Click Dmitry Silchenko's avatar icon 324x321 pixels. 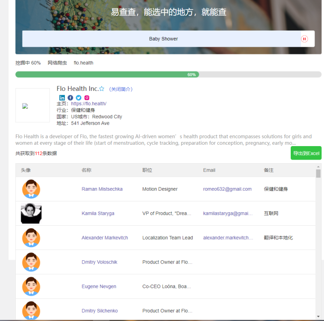click(x=31, y=310)
